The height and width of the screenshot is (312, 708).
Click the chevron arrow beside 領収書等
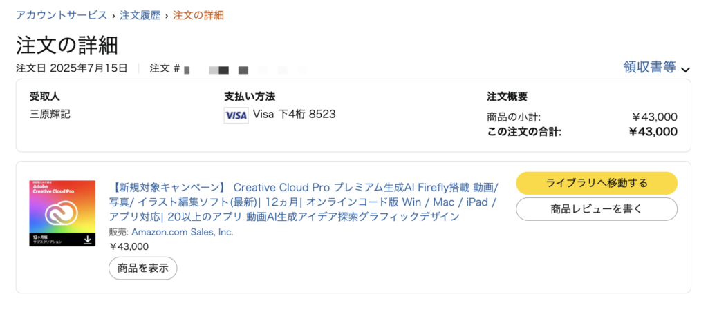[685, 70]
